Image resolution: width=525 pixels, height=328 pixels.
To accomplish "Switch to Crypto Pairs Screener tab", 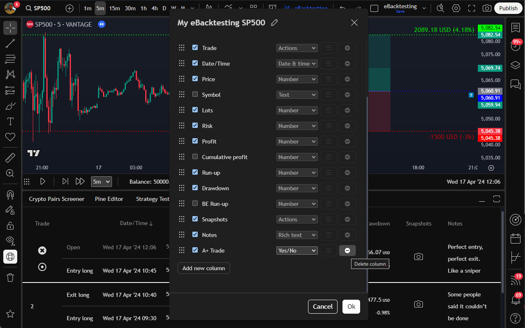I will click(x=57, y=199).
